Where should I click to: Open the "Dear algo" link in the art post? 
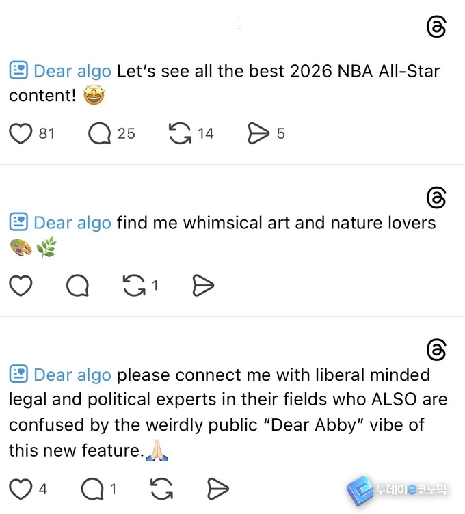click(x=72, y=223)
